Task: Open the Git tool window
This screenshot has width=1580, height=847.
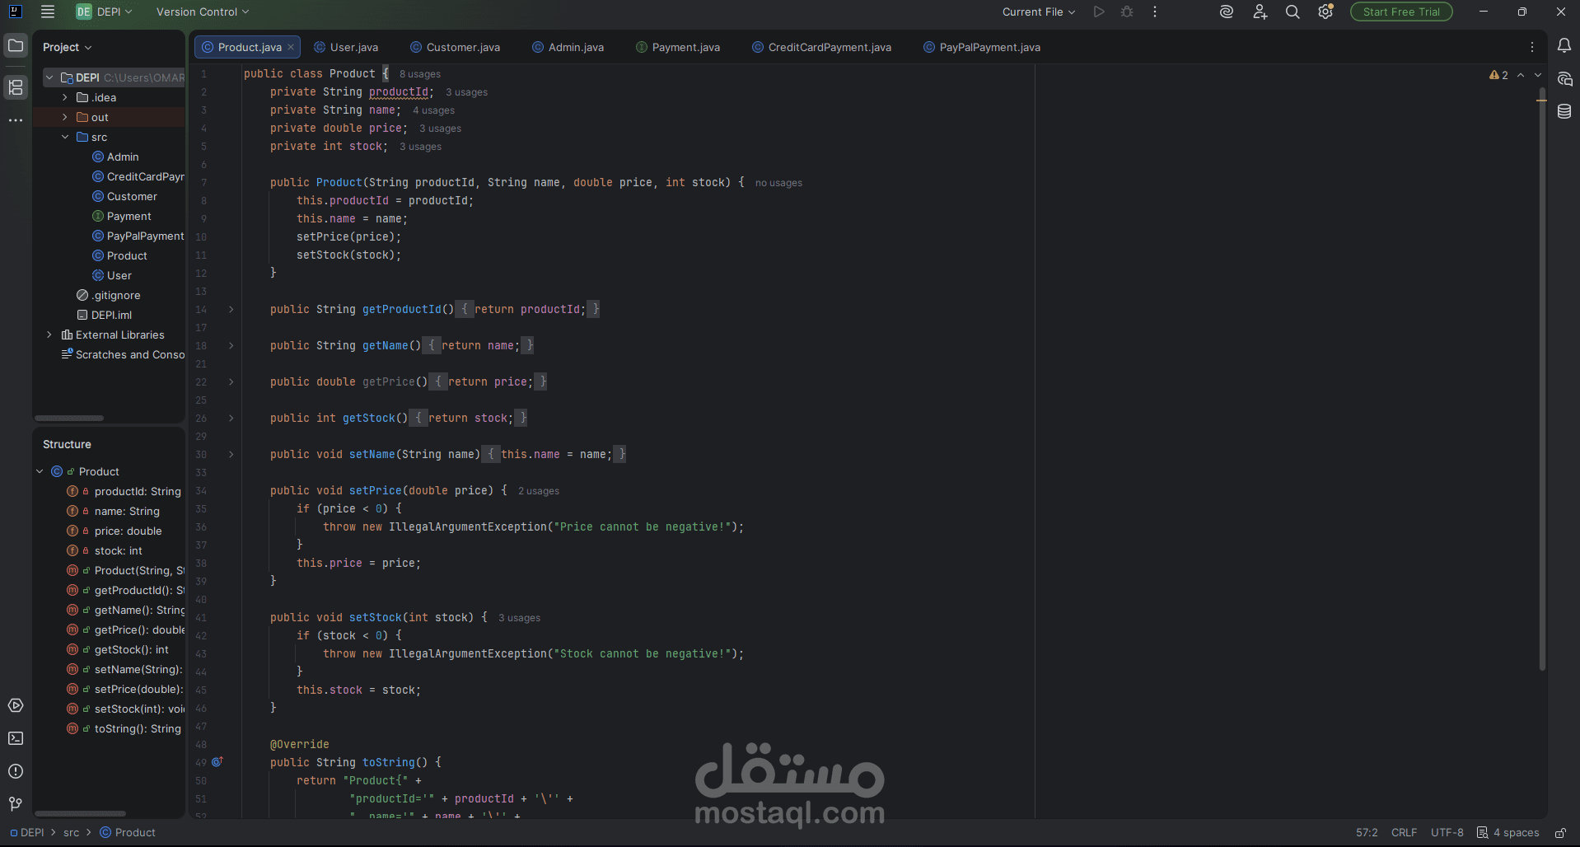Action: [16, 804]
